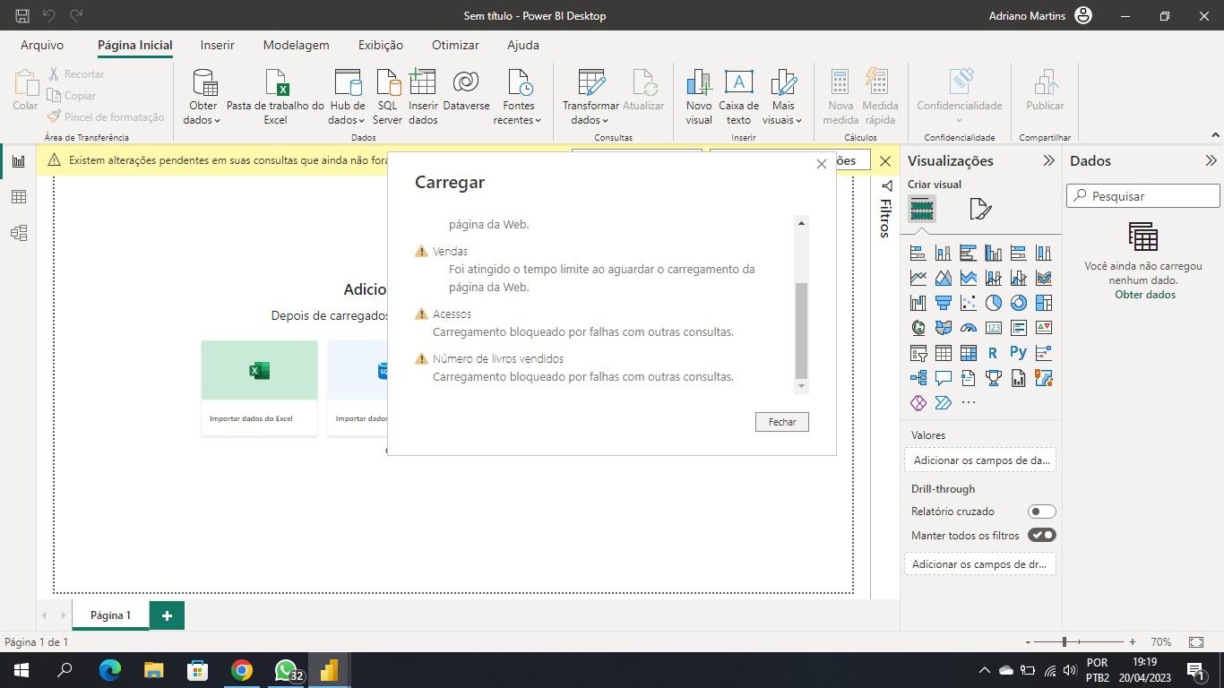Insert the card visual with 123
The height and width of the screenshot is (688, 1224).
click(x=994, y=328)
